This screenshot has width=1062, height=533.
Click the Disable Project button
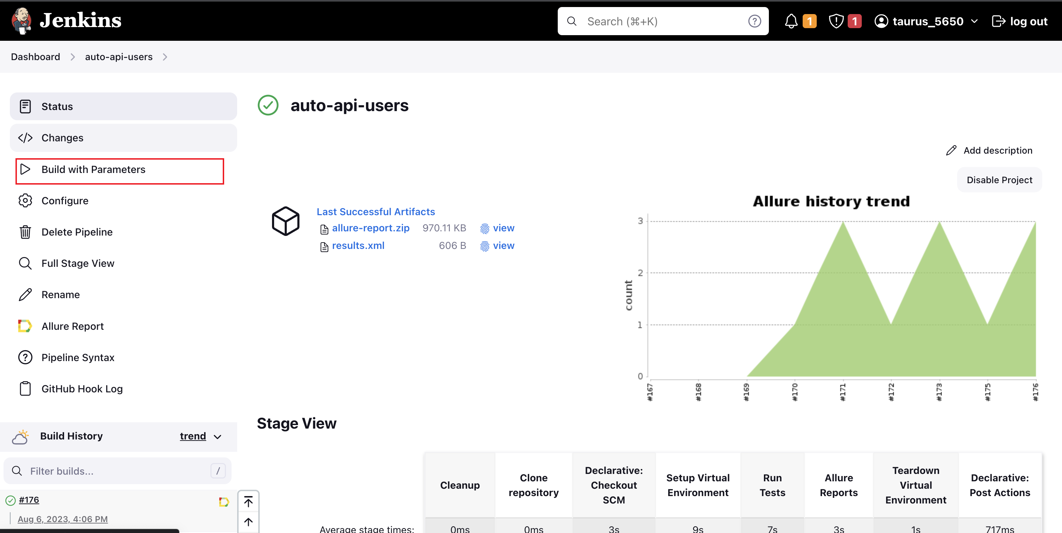click(999, 180)
